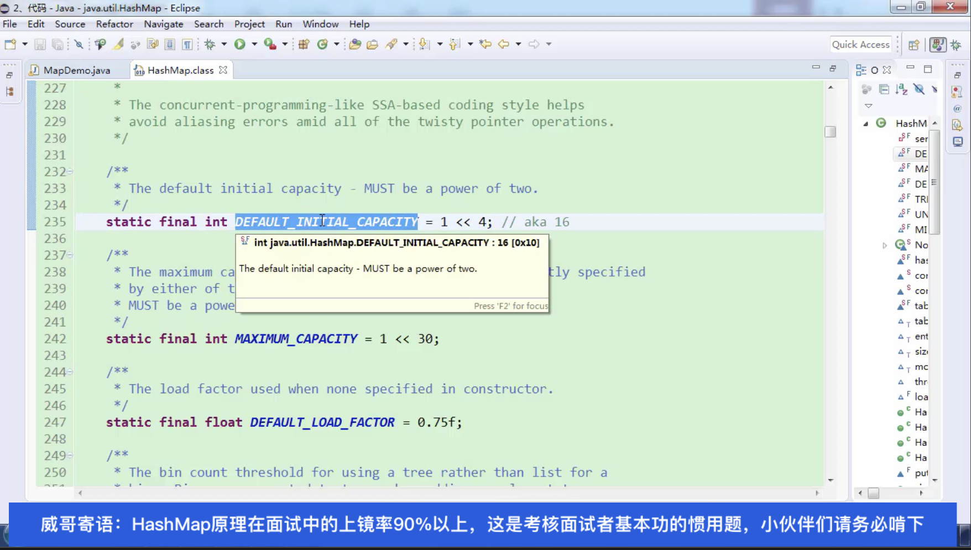
Task: Toggle Hide Fields in Outline
Action: (919, 89)
